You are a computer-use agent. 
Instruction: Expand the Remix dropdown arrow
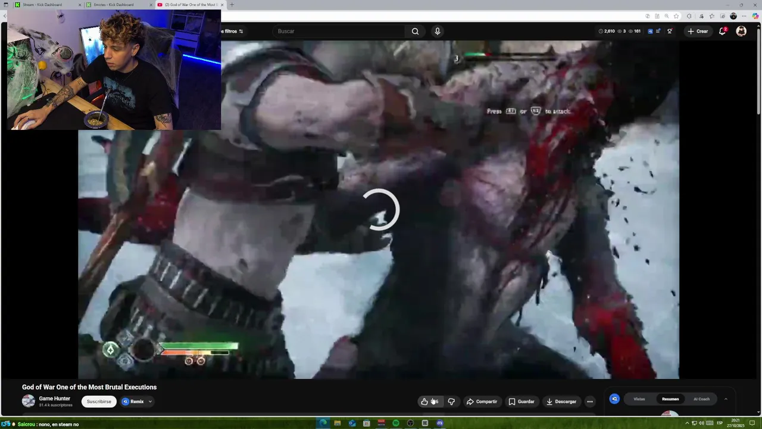pos(150,402)
